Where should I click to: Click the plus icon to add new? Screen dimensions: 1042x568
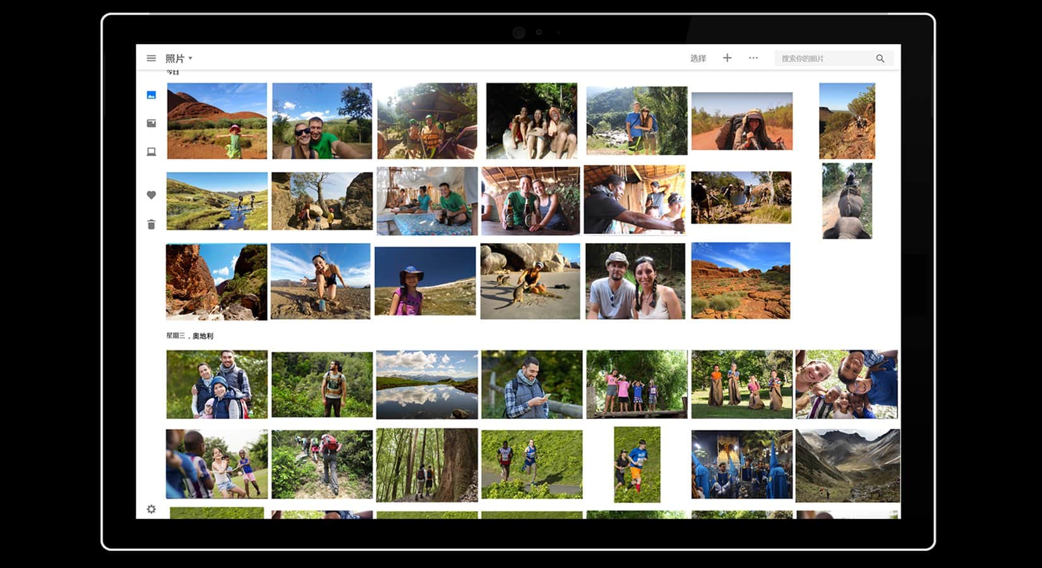(727, 58)
